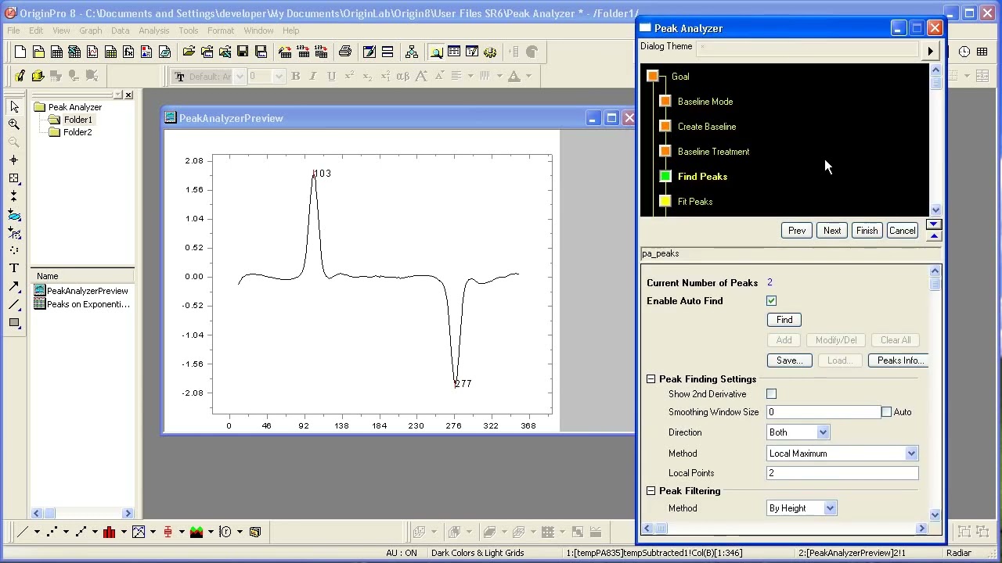Select Baseline Treatment step in wizard map
The image size is (1002, 563).
point(713,152)
